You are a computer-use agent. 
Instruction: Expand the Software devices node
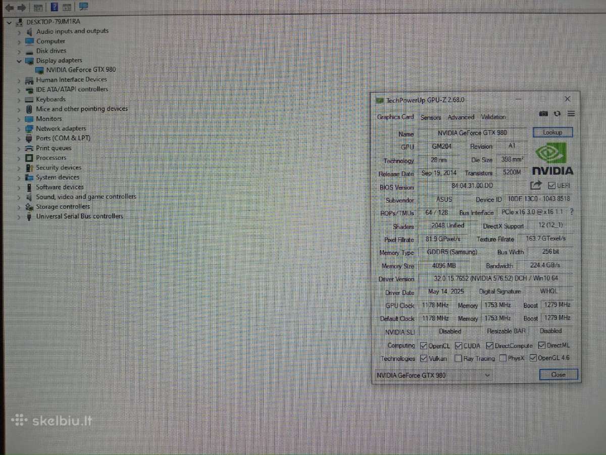pyautogui.click(x=19, y=188)
